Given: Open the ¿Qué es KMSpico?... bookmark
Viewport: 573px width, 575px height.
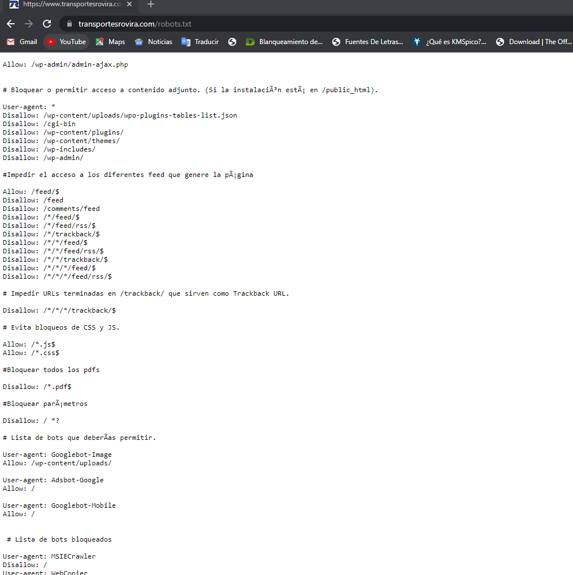Looking at the screenshot, I should pos(449,42).
